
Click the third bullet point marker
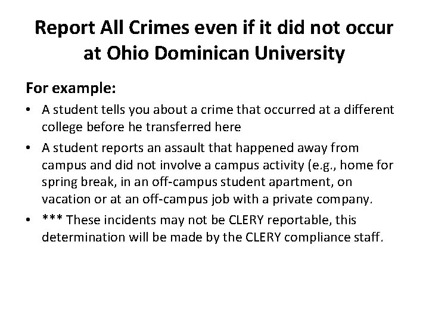click(x=28, y=220)
